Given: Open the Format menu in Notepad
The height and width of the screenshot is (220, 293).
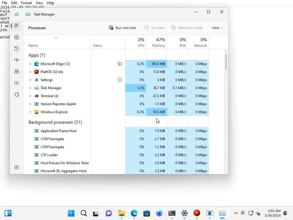Looking at the screenshot, I should click(x=26, y=3).
